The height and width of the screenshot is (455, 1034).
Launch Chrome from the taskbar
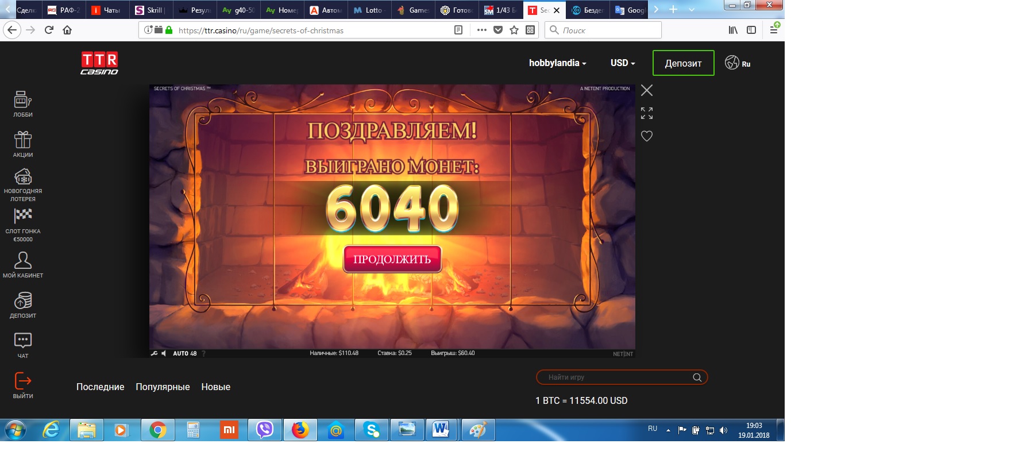click(157, 430)
